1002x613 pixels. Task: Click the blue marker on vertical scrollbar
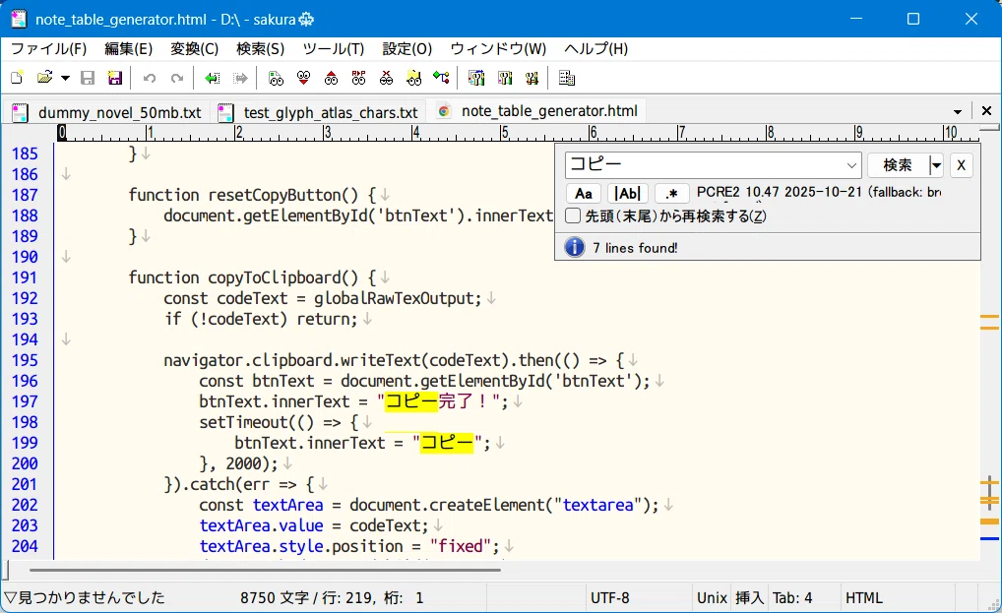(990, 539)
